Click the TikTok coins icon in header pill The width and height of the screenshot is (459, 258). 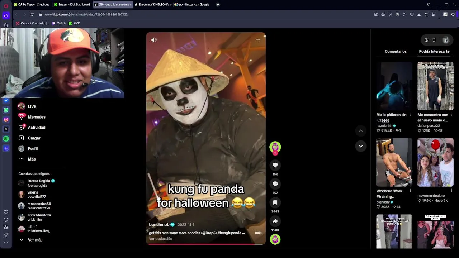pos(426,40)
